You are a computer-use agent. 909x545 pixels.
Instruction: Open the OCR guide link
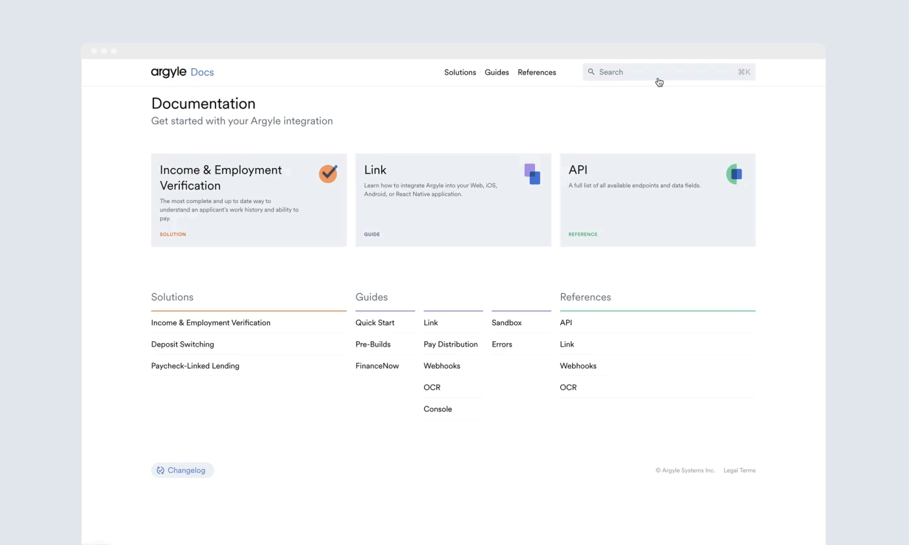click(x=432, y=387)
